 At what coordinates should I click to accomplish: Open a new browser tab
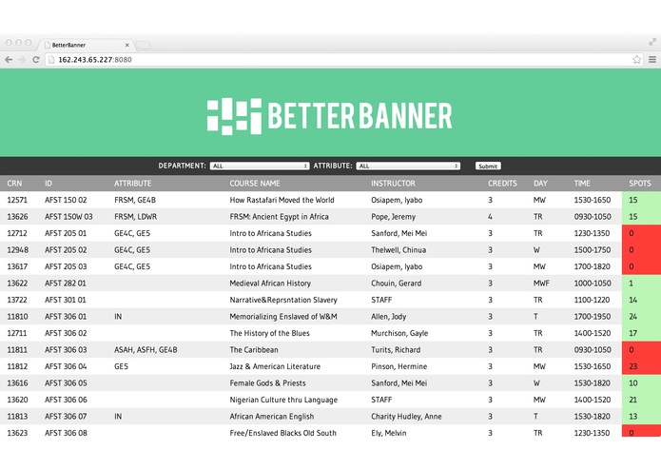[x=144, y=45]
